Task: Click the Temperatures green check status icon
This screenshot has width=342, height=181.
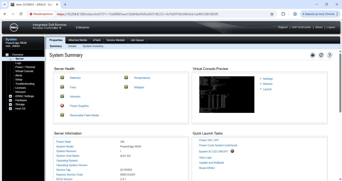Action: point(126,77)
